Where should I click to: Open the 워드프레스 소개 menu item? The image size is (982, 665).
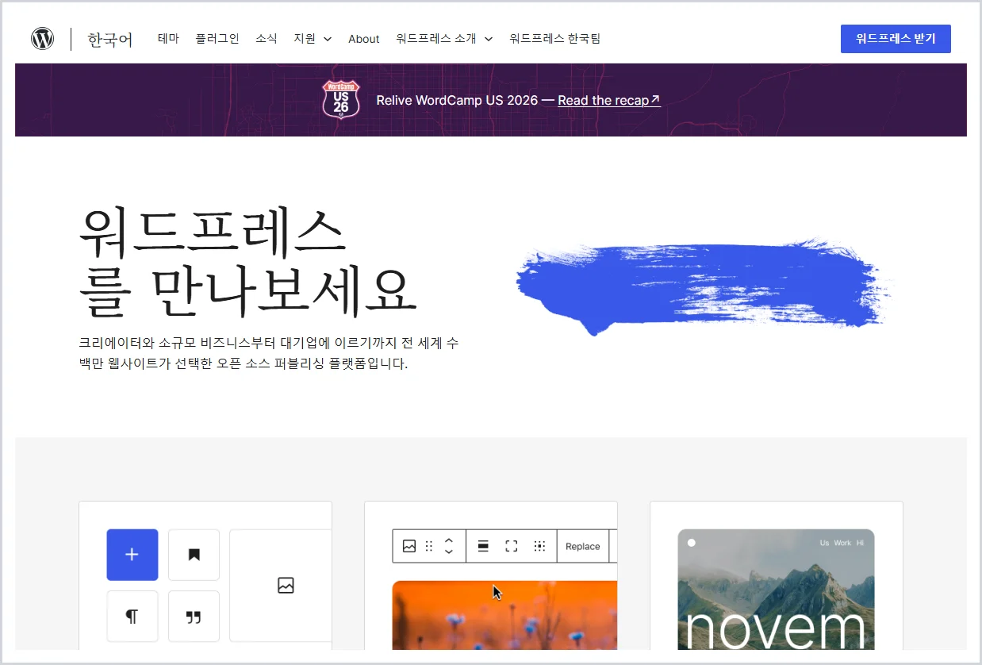(x=436, y=38)
